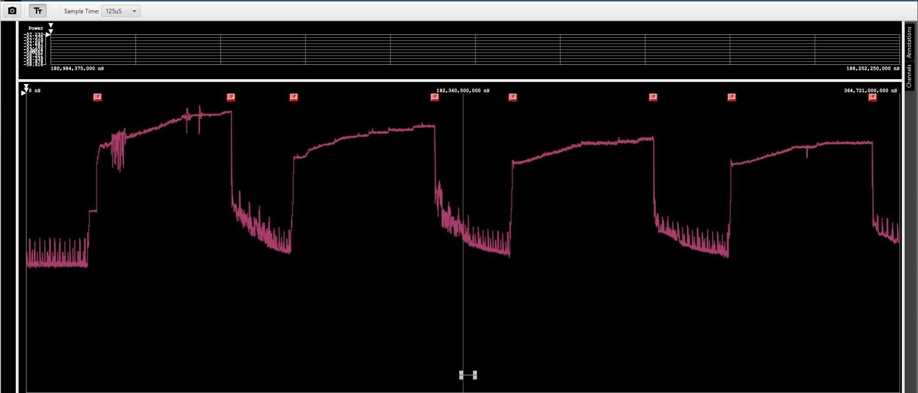Toggle the Tt text annotation button
The height and width of the screenshot is (393, 918).
click(38, 11)
